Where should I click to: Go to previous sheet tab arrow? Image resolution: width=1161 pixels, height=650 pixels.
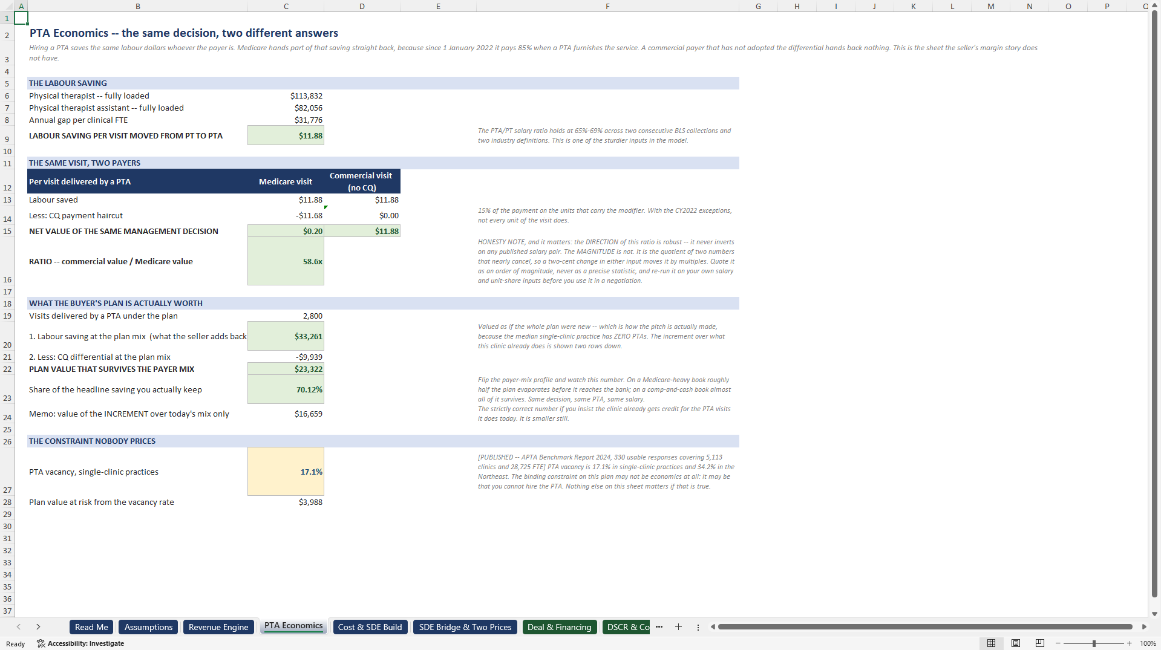(x=19, y=627)
